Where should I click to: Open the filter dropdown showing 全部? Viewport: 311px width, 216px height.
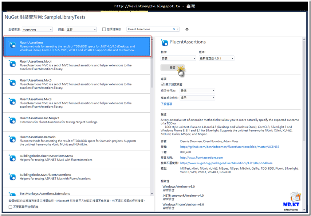pos(81,30)
